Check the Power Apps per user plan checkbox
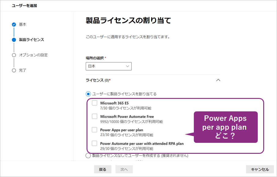Viewport: 277px width, 177px height. 95,130
